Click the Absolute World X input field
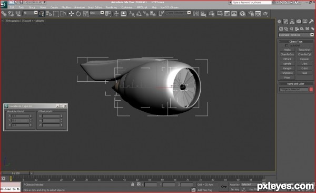The height and width of the screenshot is (193, 316). coord(21,116)
